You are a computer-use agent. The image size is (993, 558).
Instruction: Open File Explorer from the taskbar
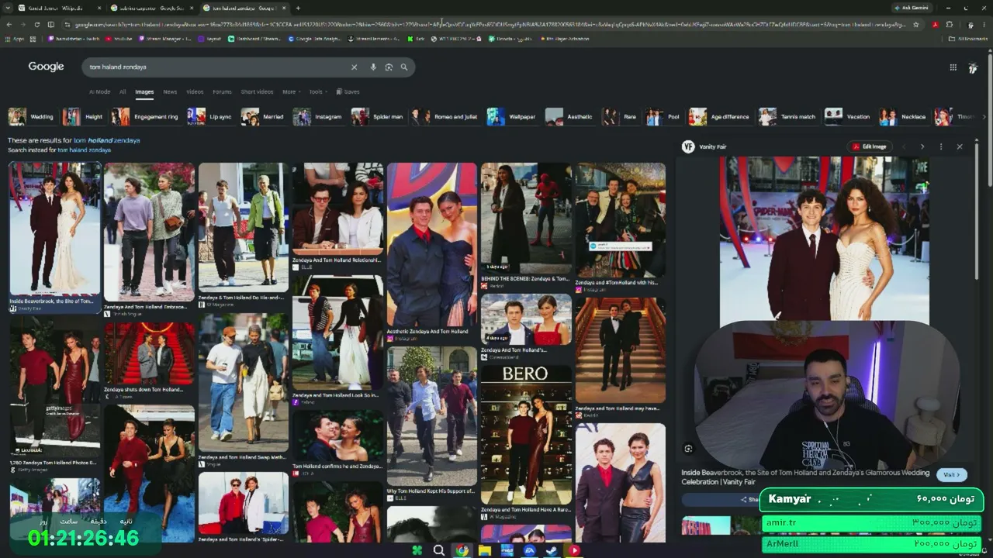[485, 550]
